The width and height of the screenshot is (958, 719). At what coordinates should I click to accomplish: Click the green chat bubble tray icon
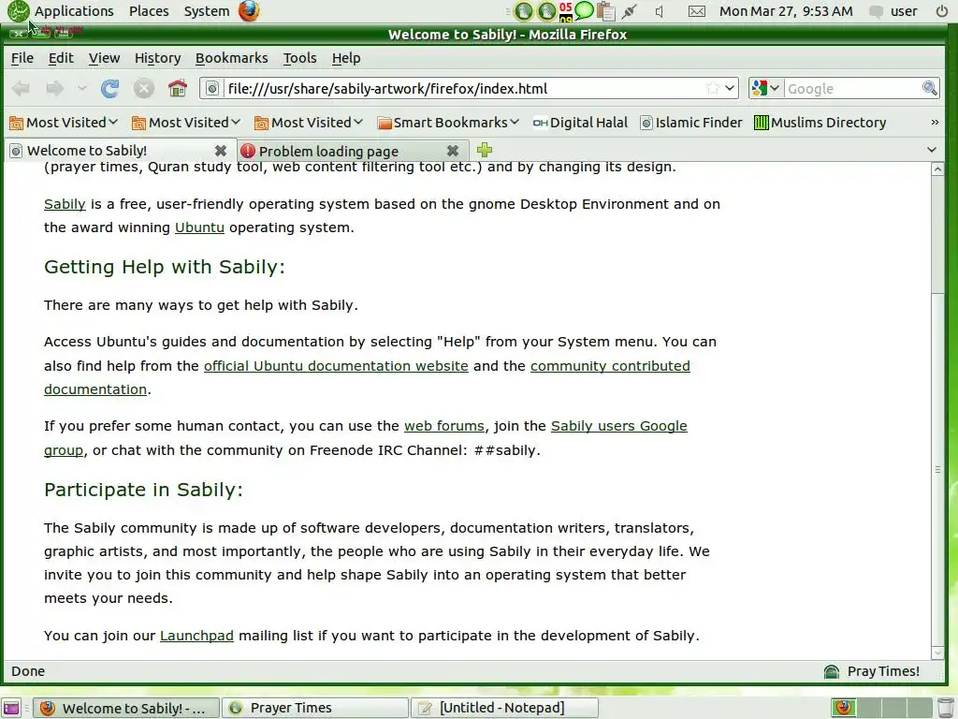tap(584, 10)
